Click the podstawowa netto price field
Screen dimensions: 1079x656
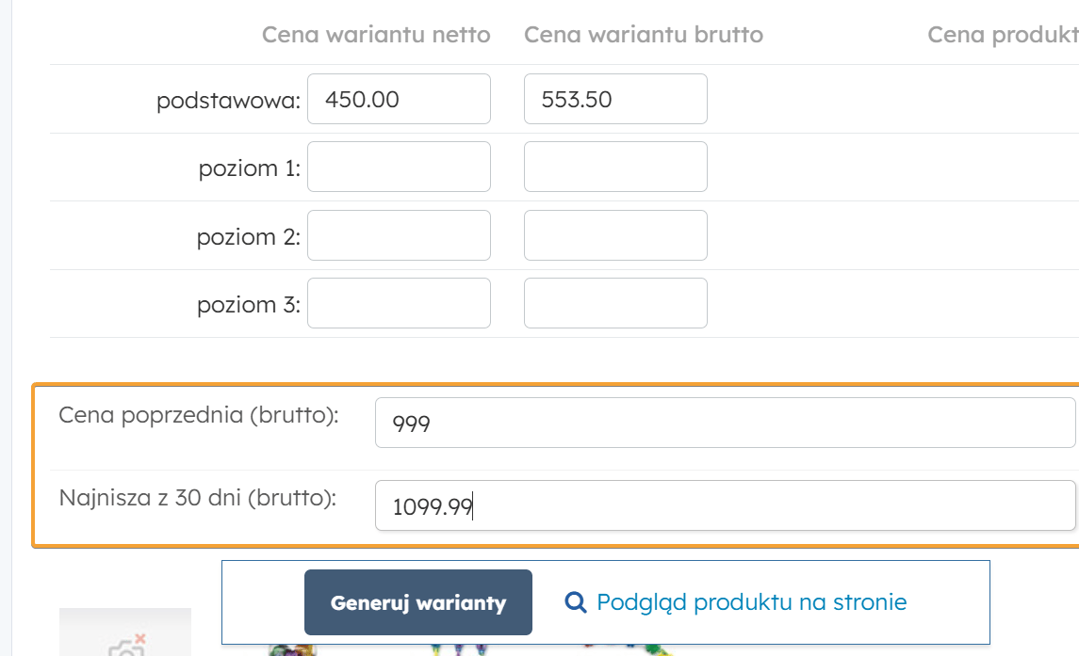coord(399,99)
